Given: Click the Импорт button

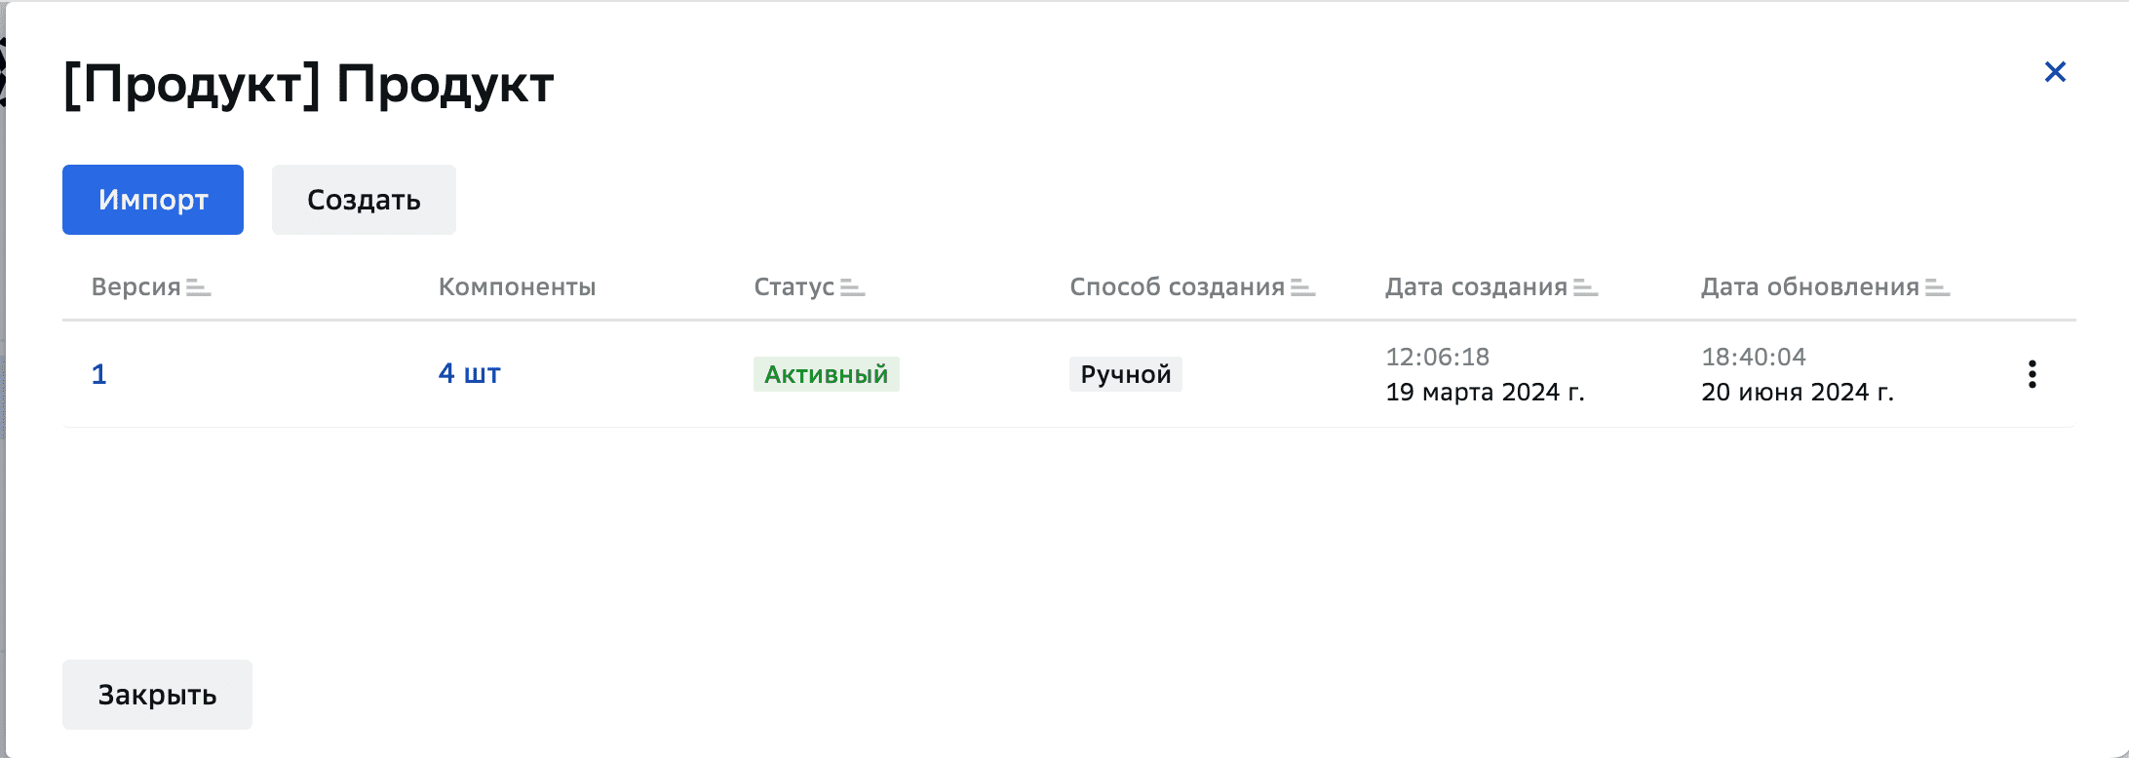Looking at the screenshot, I should tap(152, 200).
